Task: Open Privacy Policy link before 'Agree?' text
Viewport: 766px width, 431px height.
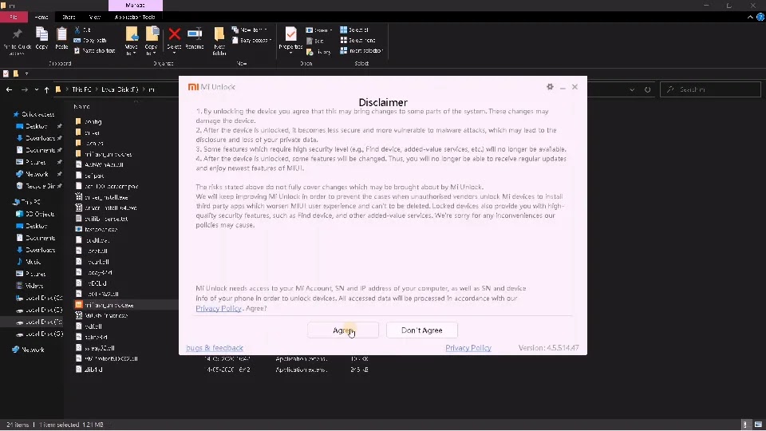Action: point(219,308)
